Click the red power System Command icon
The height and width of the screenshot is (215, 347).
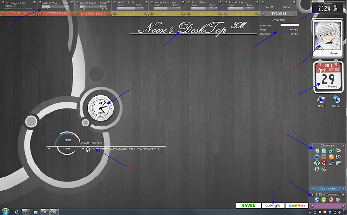(x=331, y=199)
